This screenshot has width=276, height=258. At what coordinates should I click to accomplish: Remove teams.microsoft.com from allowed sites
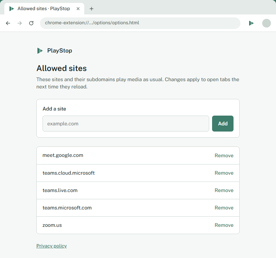pyautogui.click(x=224, y=208)
